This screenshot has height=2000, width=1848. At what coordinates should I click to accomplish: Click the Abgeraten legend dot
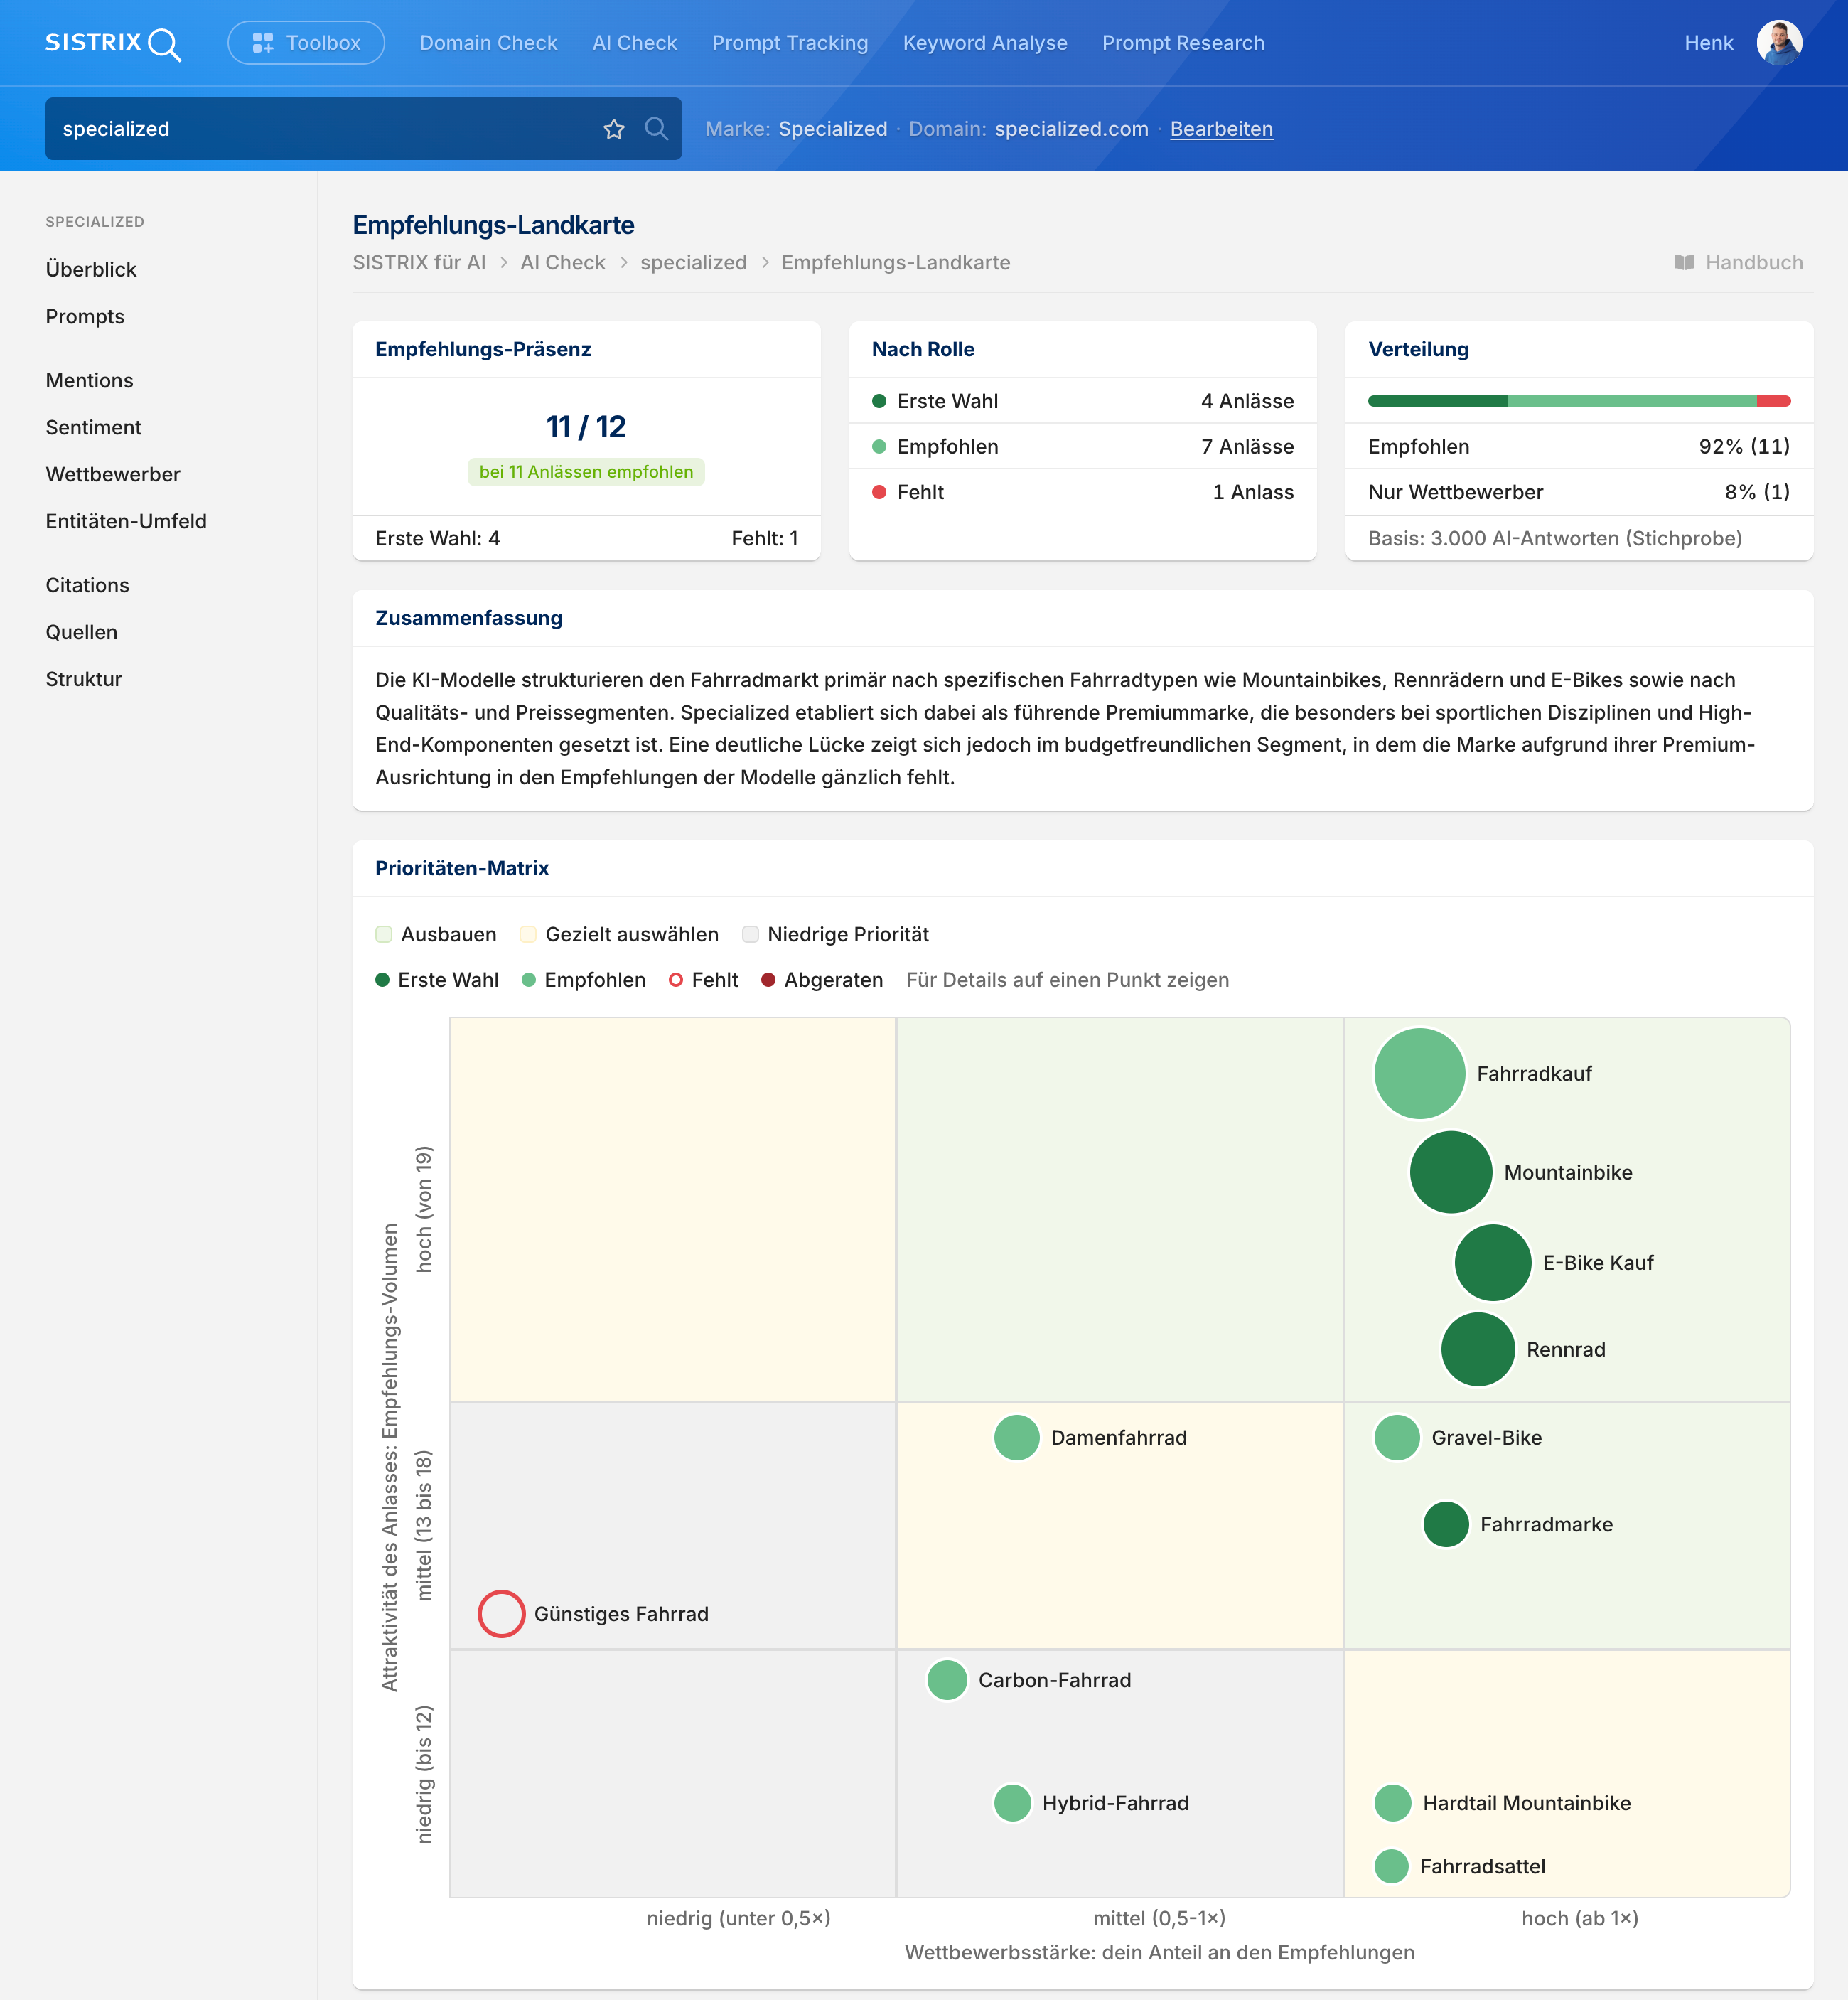pos(768,980)
